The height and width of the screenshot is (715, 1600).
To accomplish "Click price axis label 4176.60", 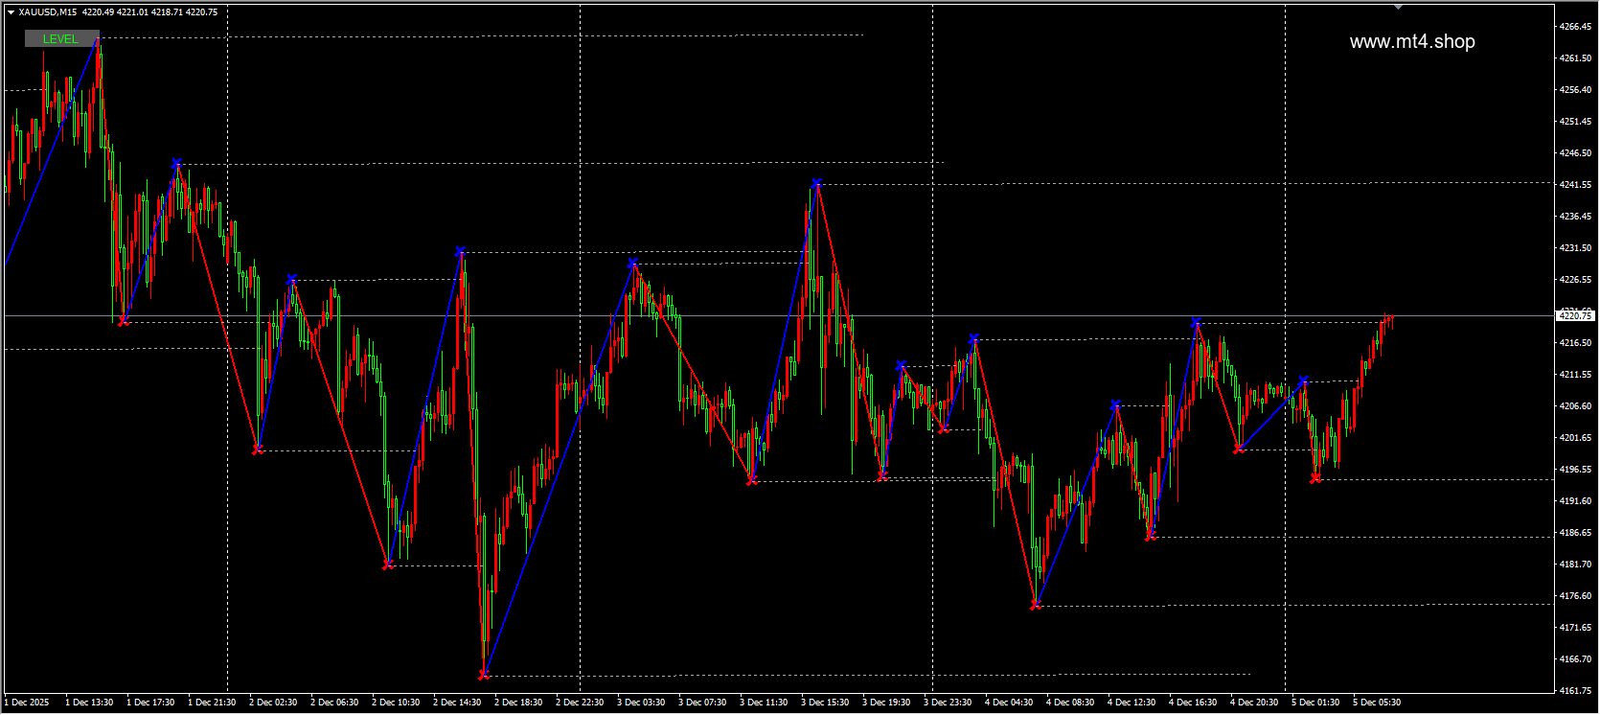I will pyautogui.click(x=1575, y=596).
